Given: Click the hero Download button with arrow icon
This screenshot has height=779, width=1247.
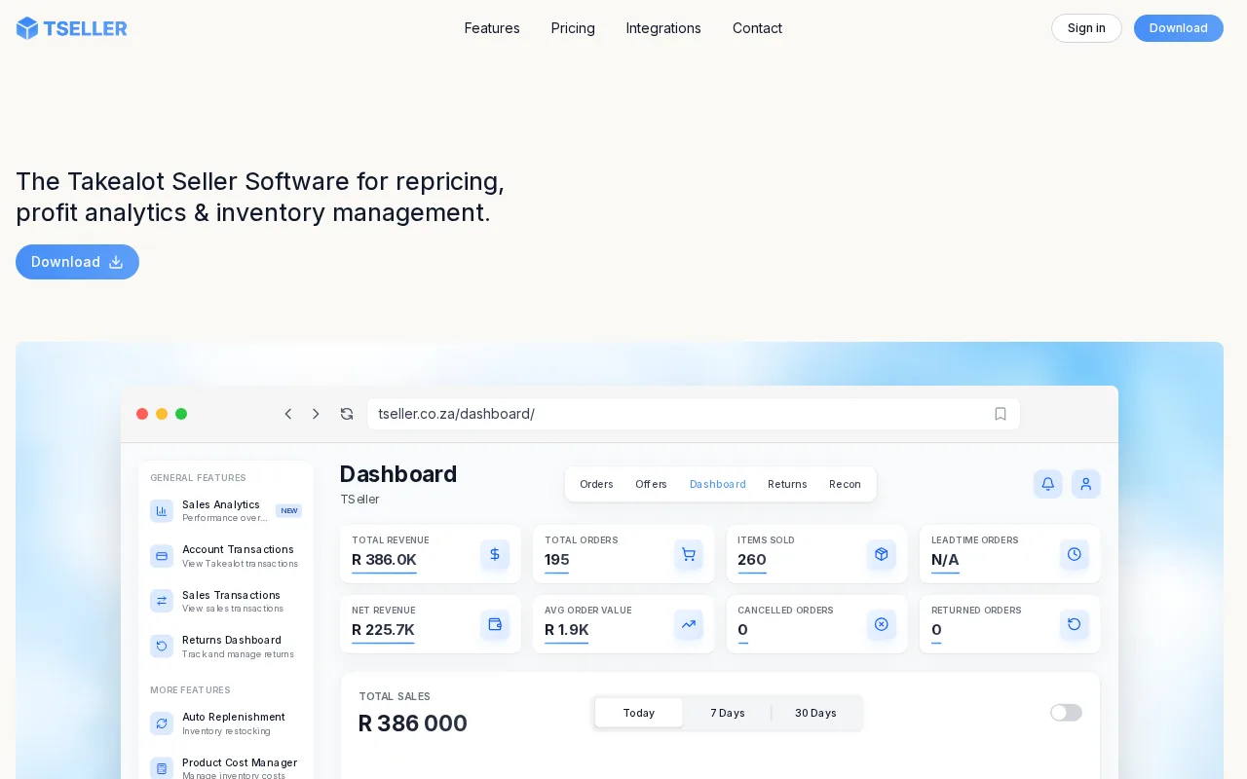Looking at the screenshot, I should click(x=77, y=262).
